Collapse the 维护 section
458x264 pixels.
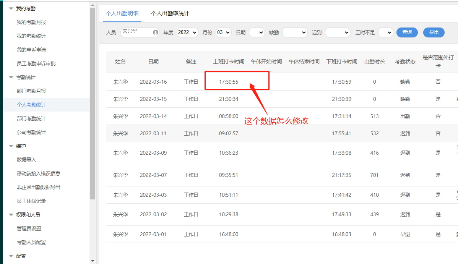click(11, 146)
